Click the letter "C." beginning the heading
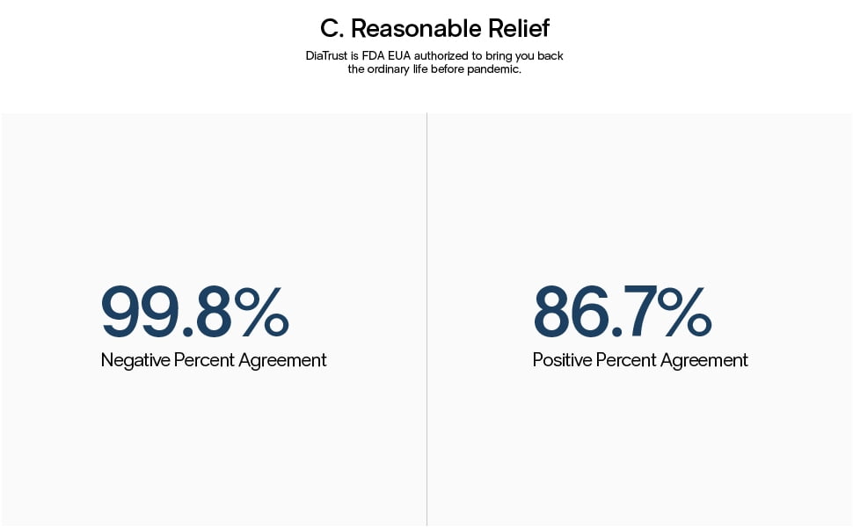The width and height of the screenshot is (853, 527). [332, 28]
